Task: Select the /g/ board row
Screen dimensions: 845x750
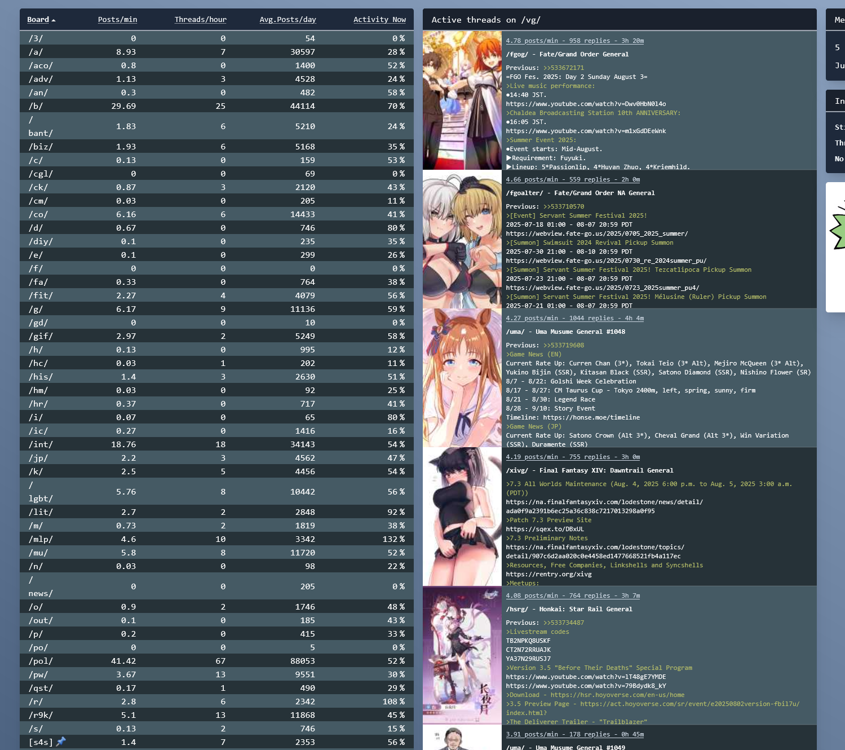Action: [x=216, y=309]
